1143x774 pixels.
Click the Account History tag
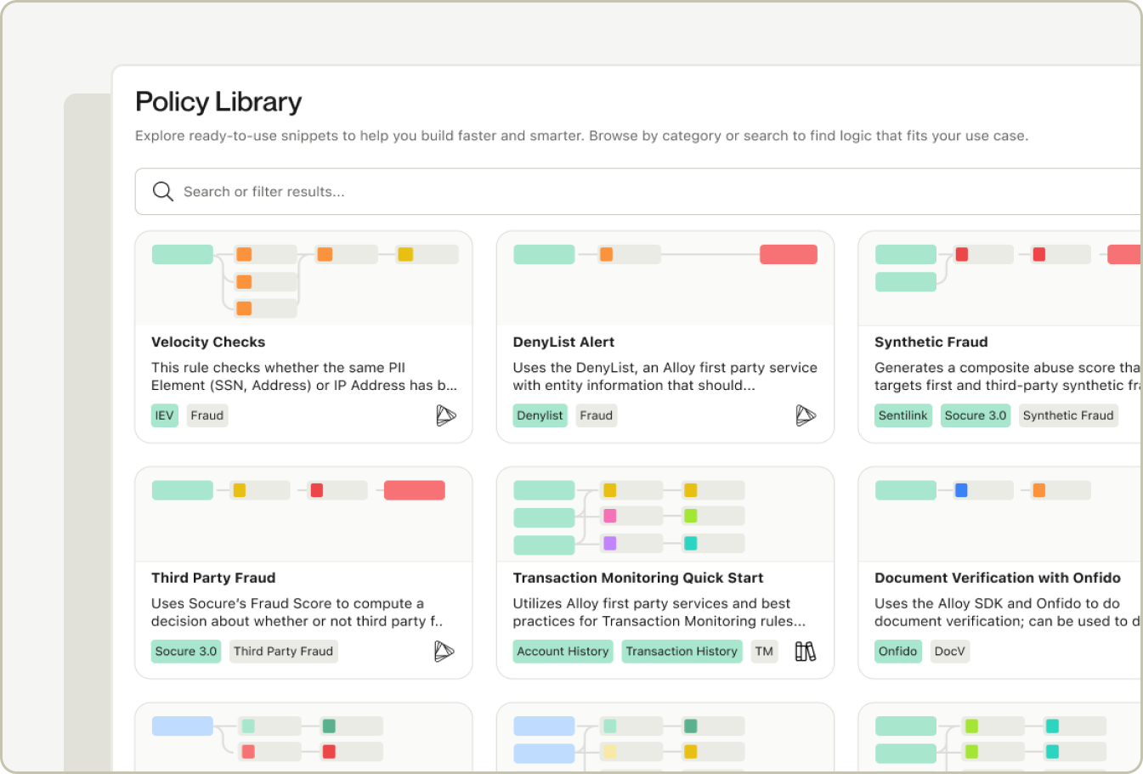click(563, 652)
